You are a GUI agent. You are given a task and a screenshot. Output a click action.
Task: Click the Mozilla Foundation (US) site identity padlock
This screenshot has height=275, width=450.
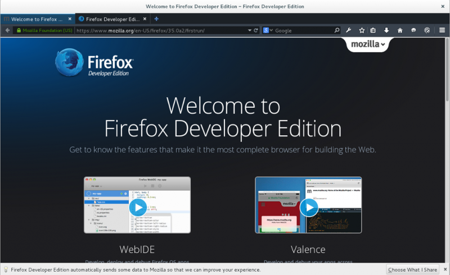click(19, 30)
